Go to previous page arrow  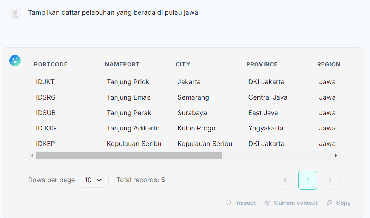[x=285, y=180]
